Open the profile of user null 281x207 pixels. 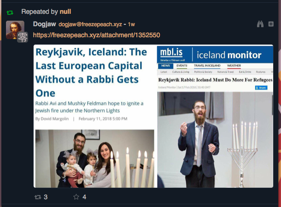(65, 11)
